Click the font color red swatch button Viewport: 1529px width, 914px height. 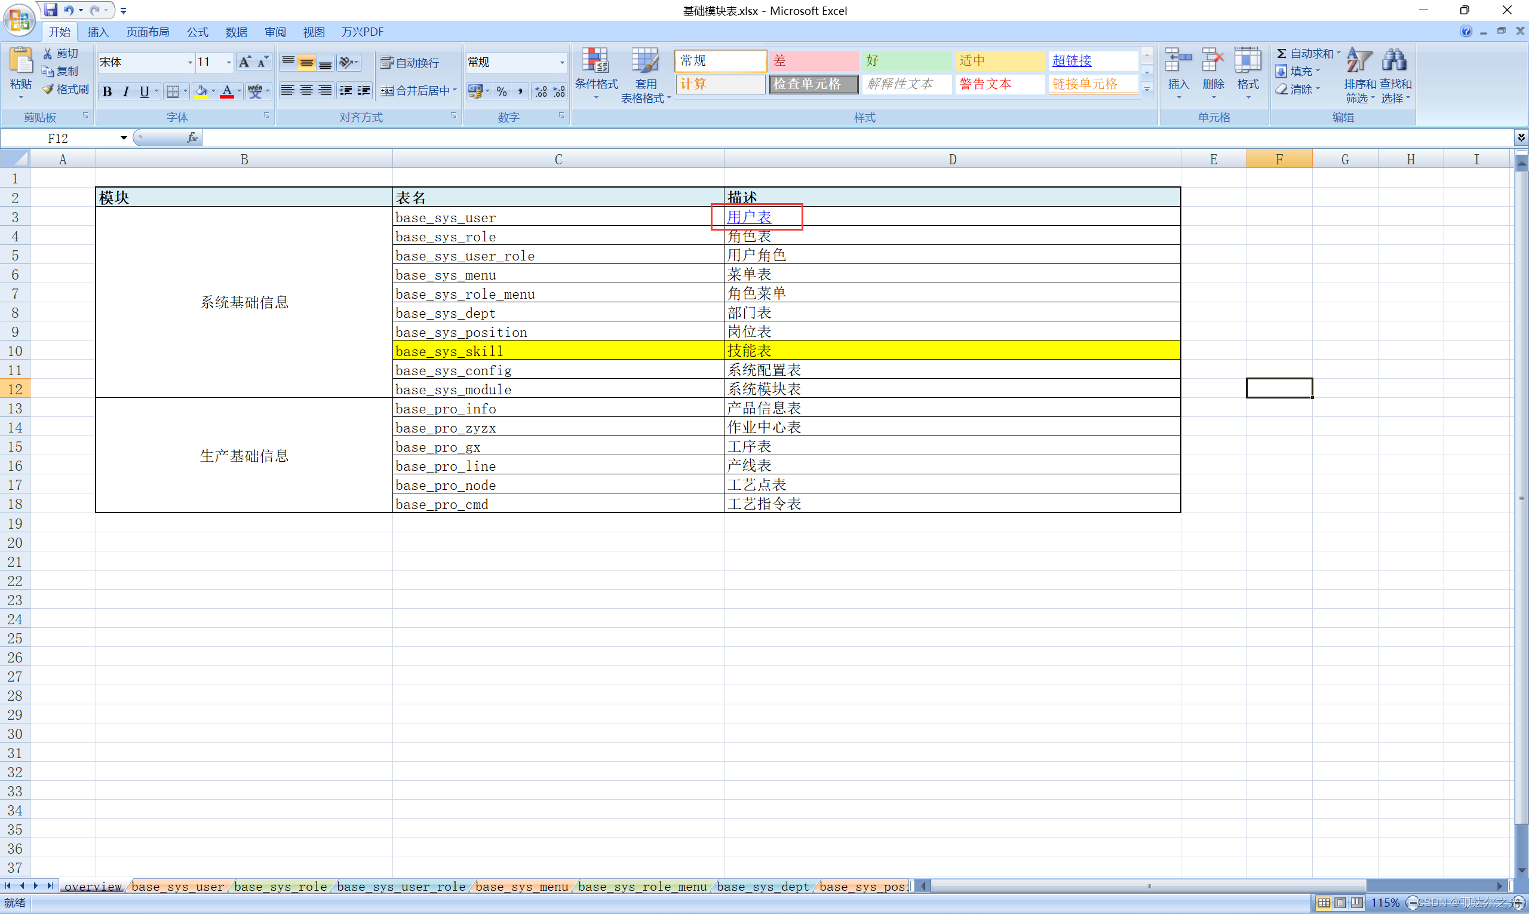point(226,92)
